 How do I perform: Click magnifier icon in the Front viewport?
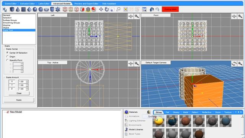[240, 16]
